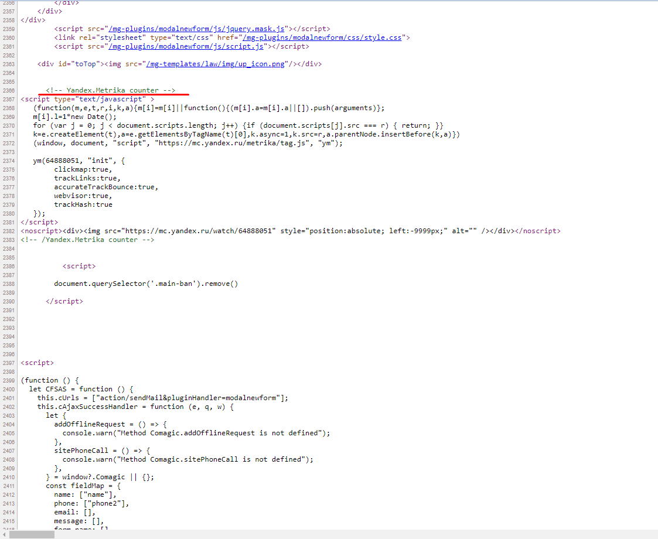Viewport: 658px width, 539px height.
Task: Click the left scroll arrow of horizontal scrollbar
Action: pos(4,535)
